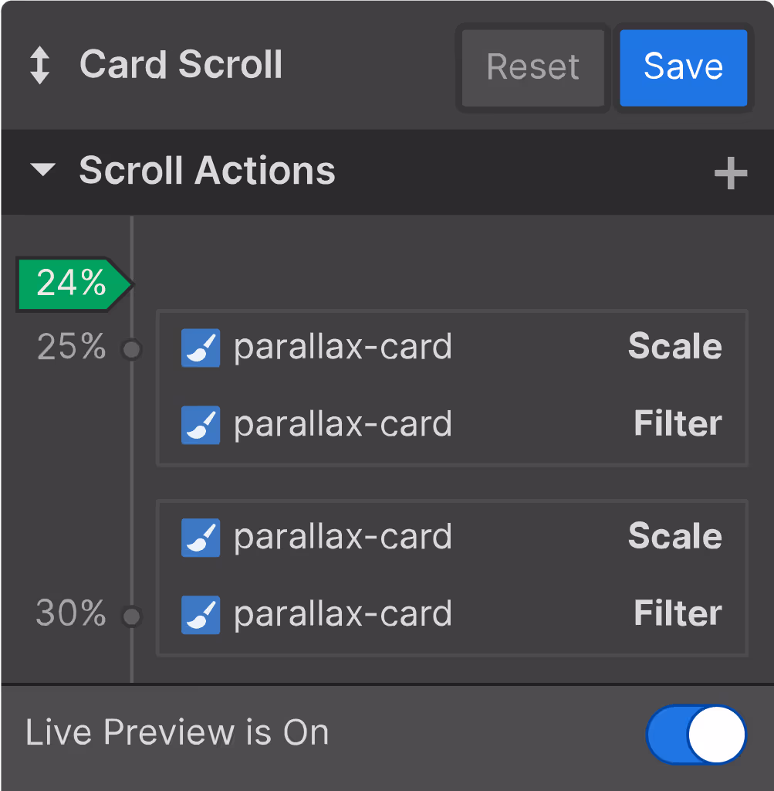This screenshot has height=791, width=774.
Task: Click brush icon of second group's Filter row
Action: [x=201, y=614]
